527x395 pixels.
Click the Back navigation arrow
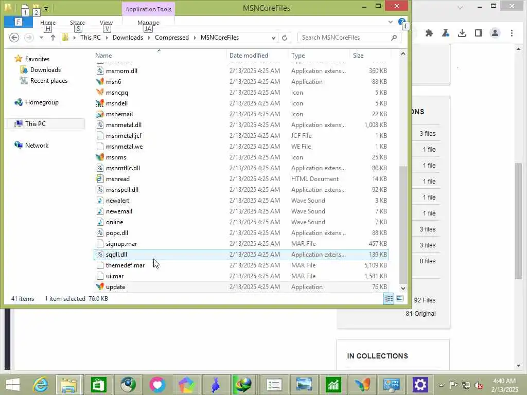coord(14,38)
